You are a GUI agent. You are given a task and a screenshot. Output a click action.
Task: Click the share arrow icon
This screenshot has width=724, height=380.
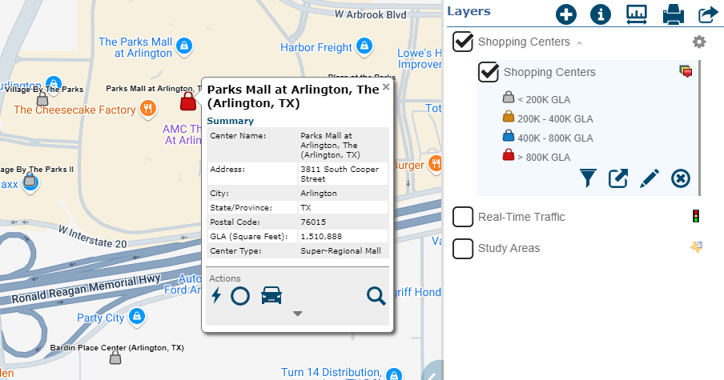[x=708, y=14]
